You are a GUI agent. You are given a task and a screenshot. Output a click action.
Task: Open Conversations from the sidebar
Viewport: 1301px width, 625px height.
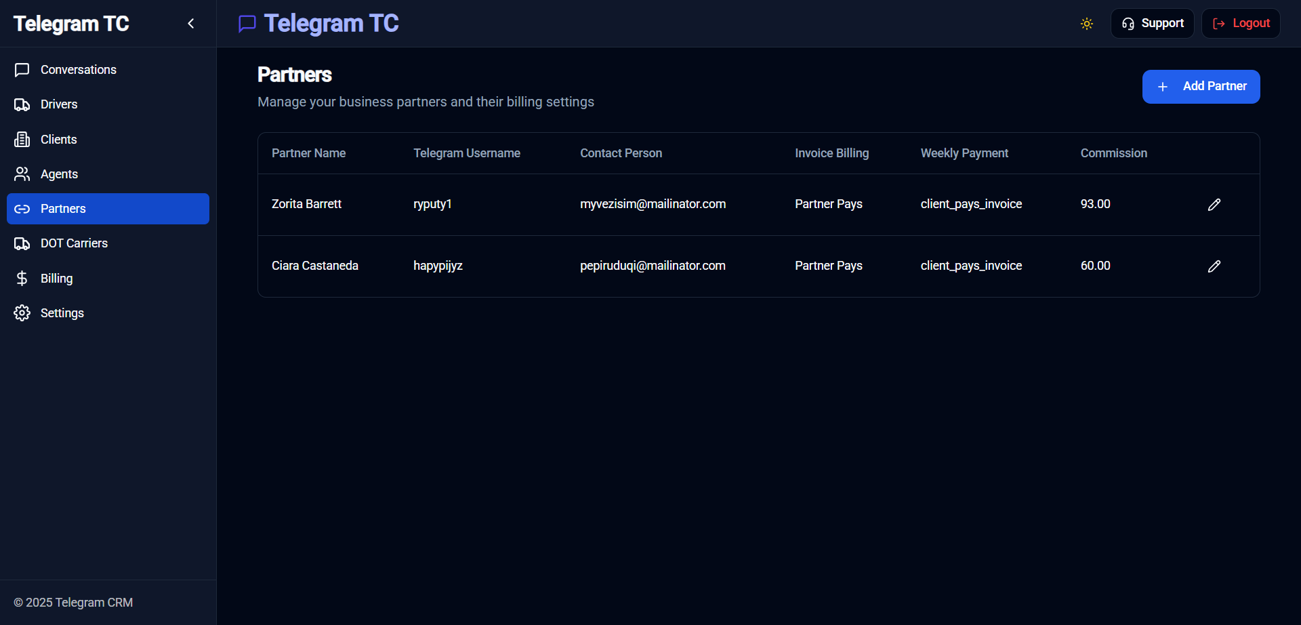point(78,70)
